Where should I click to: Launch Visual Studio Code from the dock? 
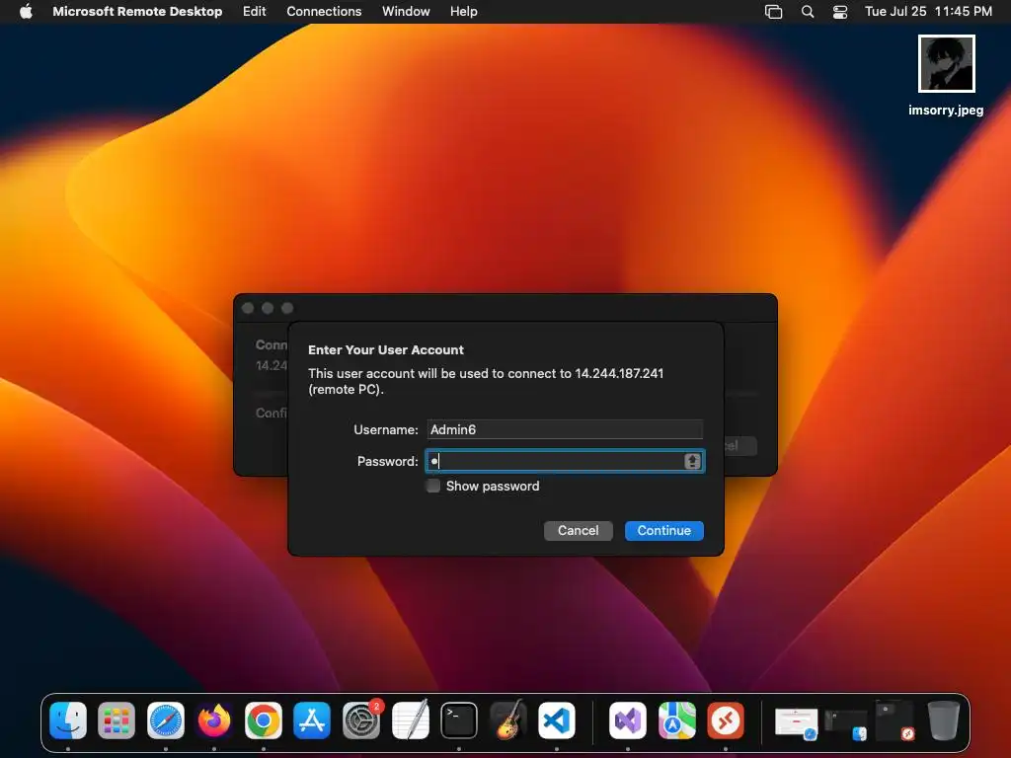pos(557,720)
